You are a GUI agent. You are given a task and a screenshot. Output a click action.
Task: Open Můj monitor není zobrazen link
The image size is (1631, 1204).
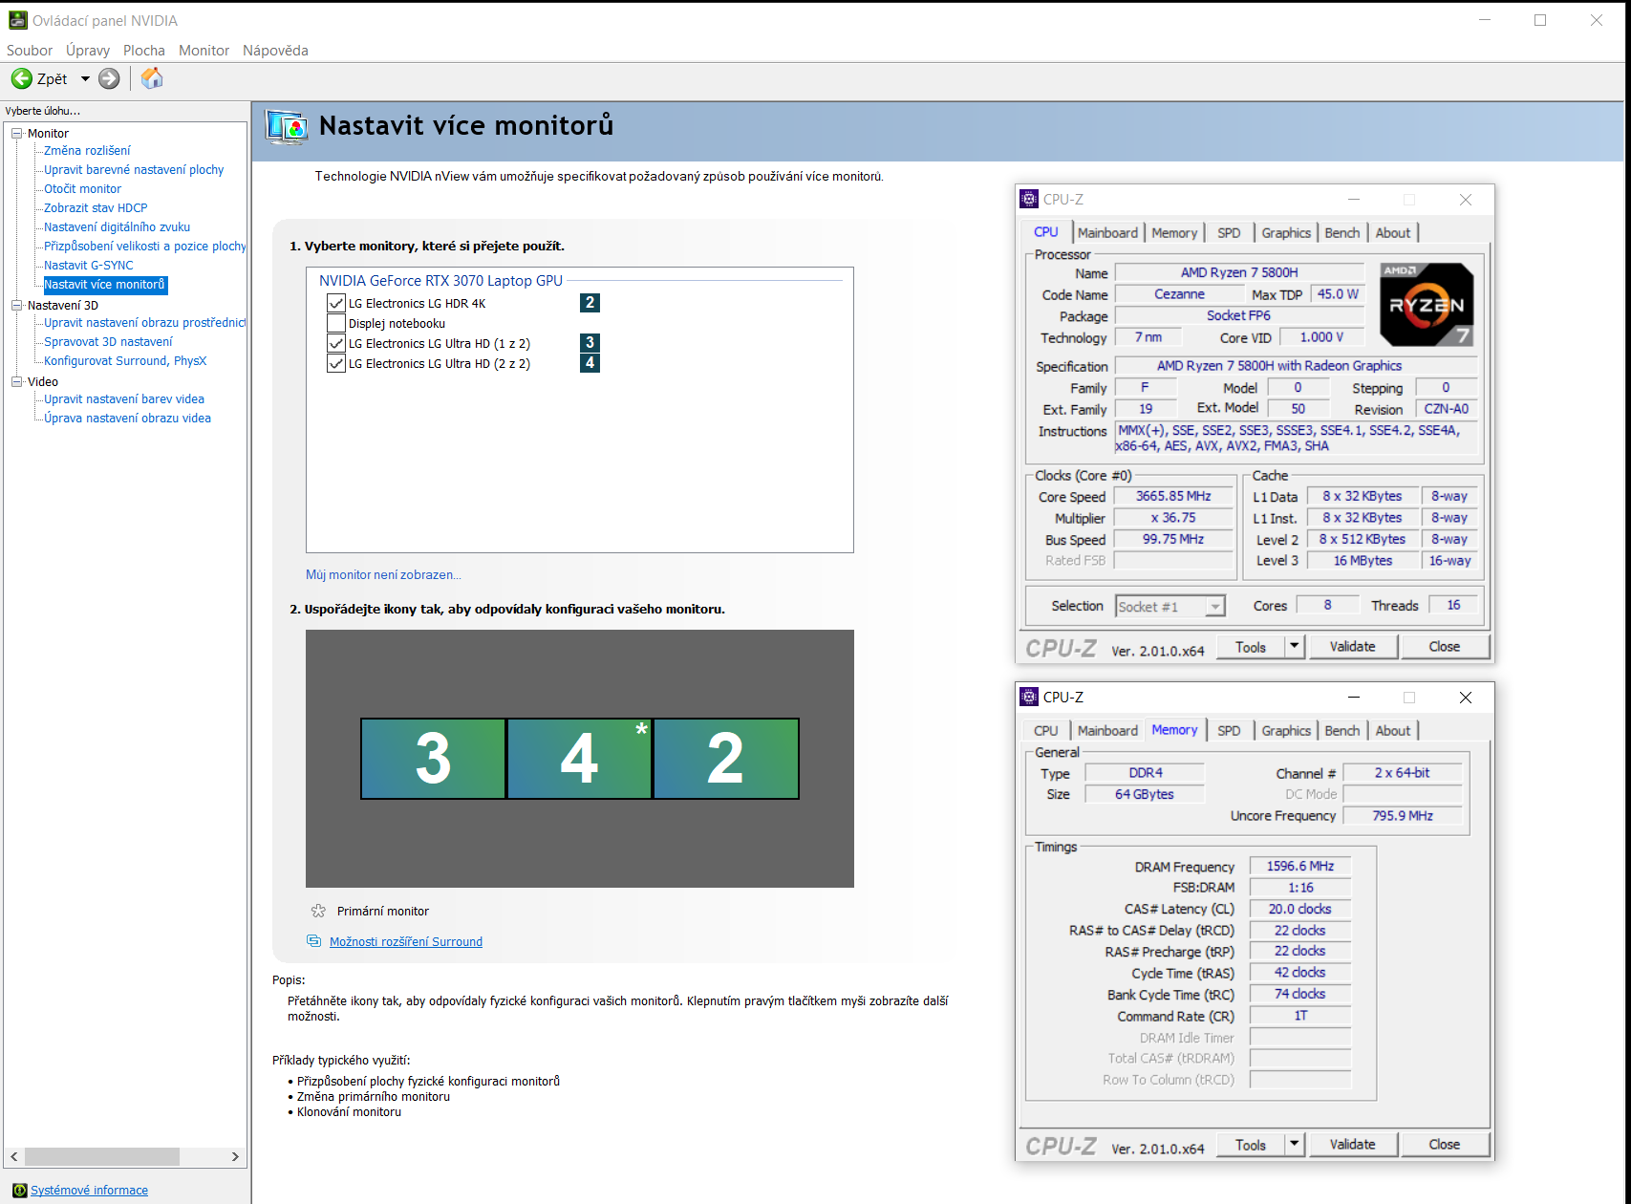pyautogui.click(x=383, y=575)
